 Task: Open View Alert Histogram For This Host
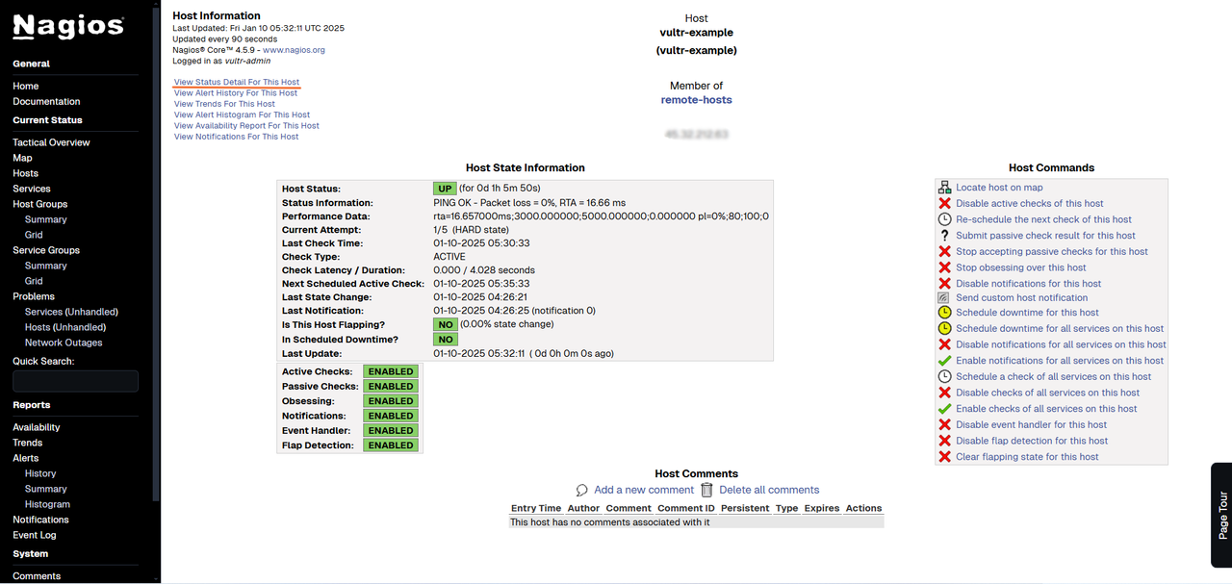pyautogui.click(x=242, y=114)
